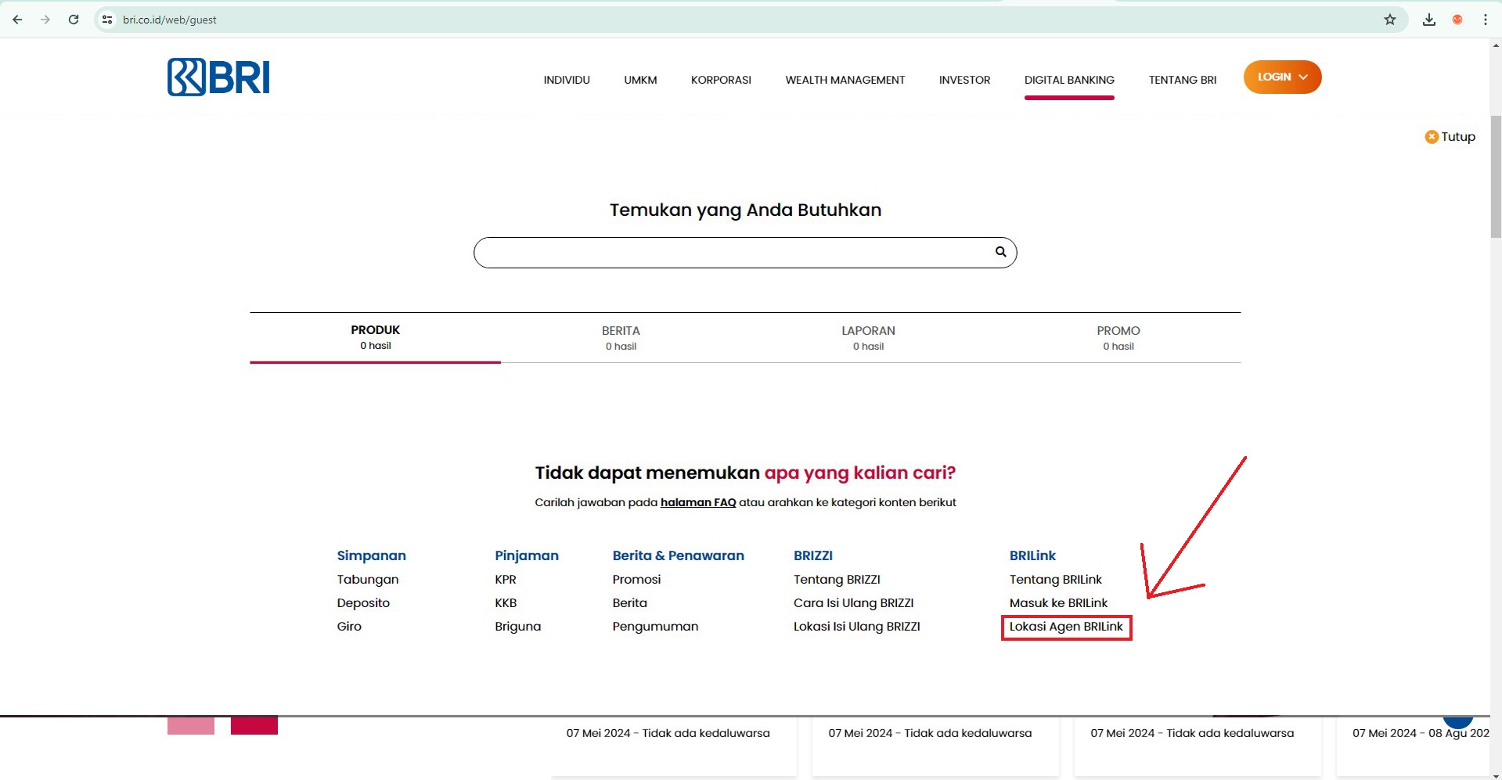
Task: Open the KORPORASI menu
Action: 721,80
